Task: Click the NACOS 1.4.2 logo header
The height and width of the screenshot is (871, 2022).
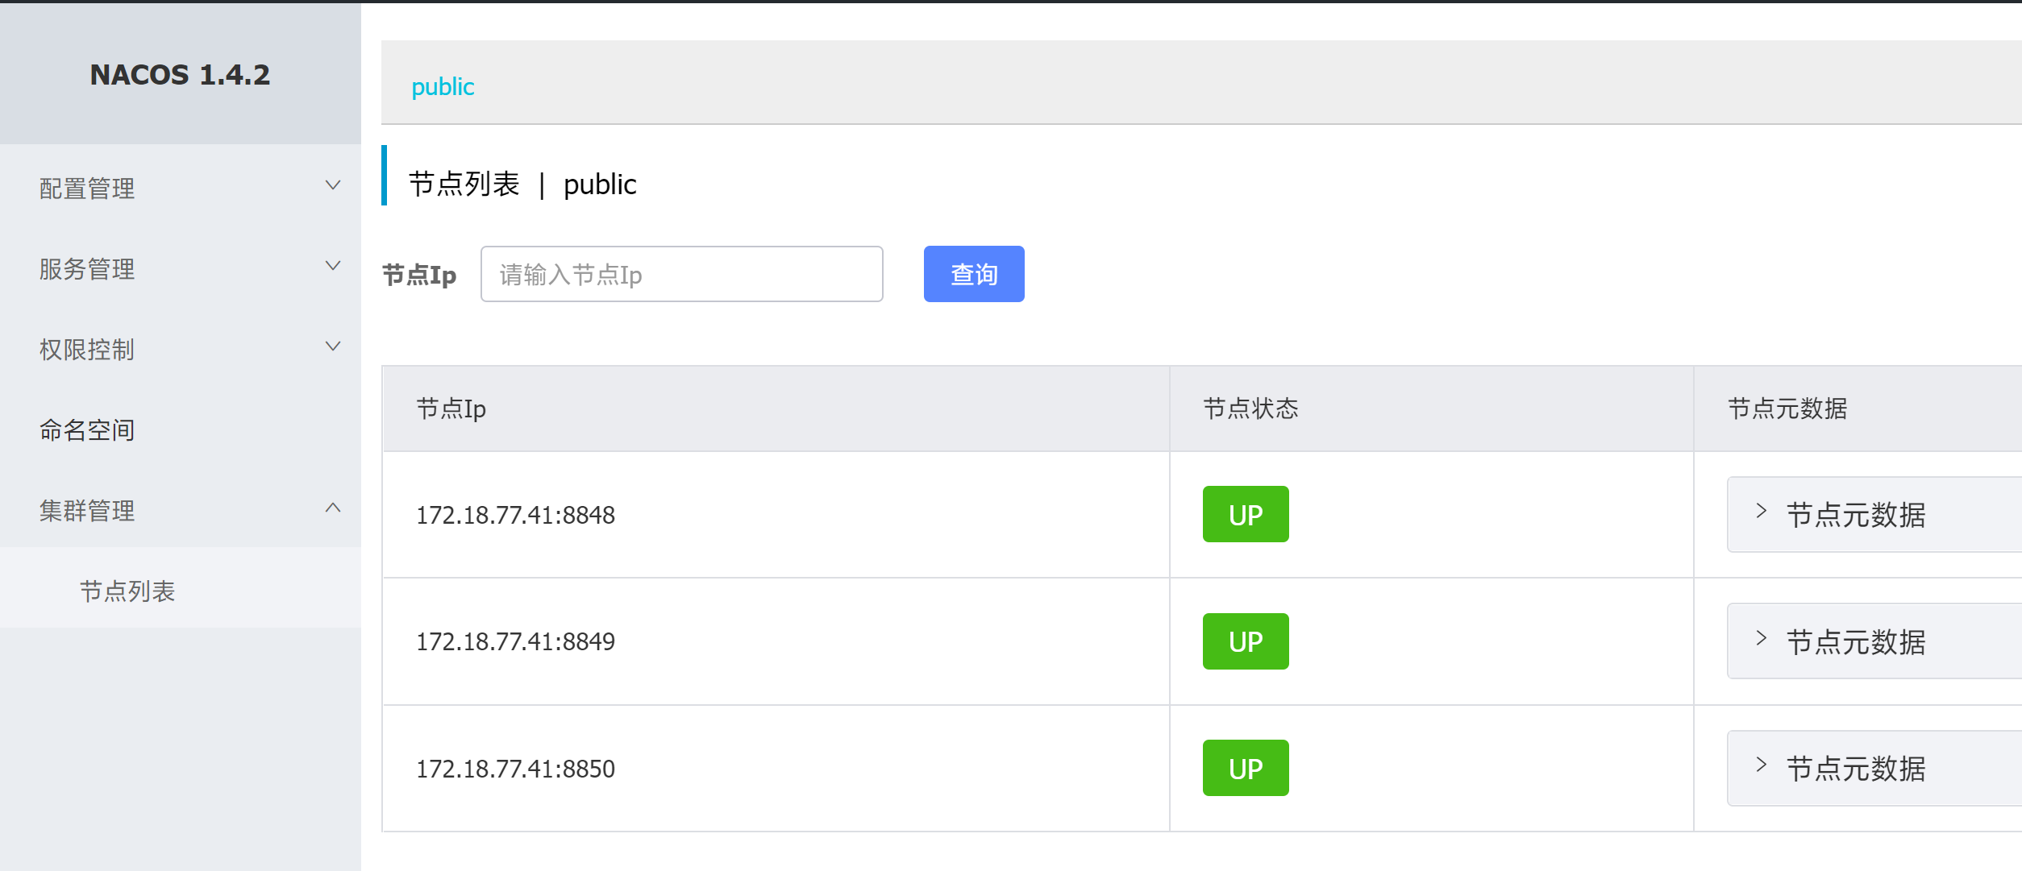Action: 180,75
